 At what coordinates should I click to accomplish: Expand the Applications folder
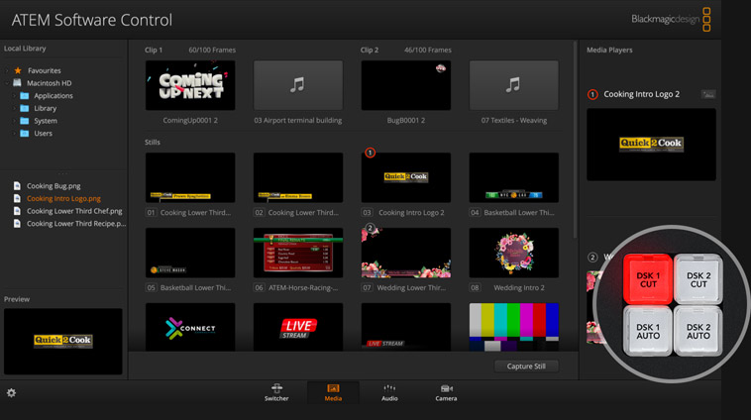pyautogui.click(x=25, y=96)
